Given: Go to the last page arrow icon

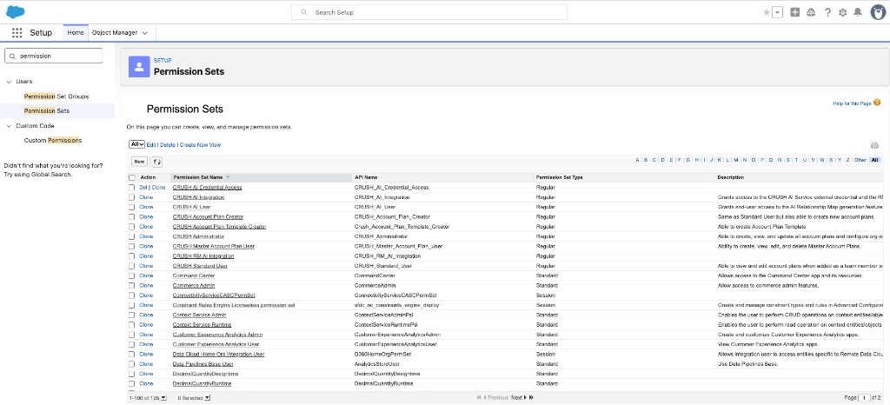Looking at the screenshot, I should [531, 398].
